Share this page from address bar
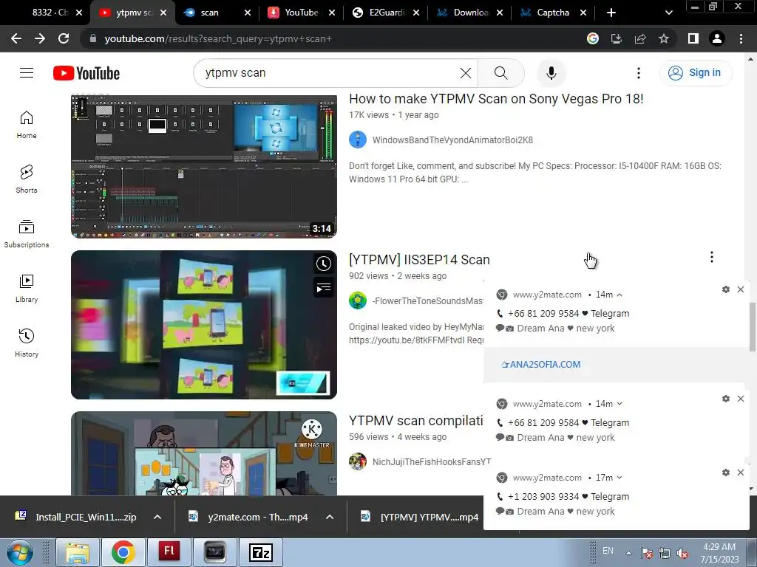The height and width of the screenshot is (567, 757). [640, 38]
